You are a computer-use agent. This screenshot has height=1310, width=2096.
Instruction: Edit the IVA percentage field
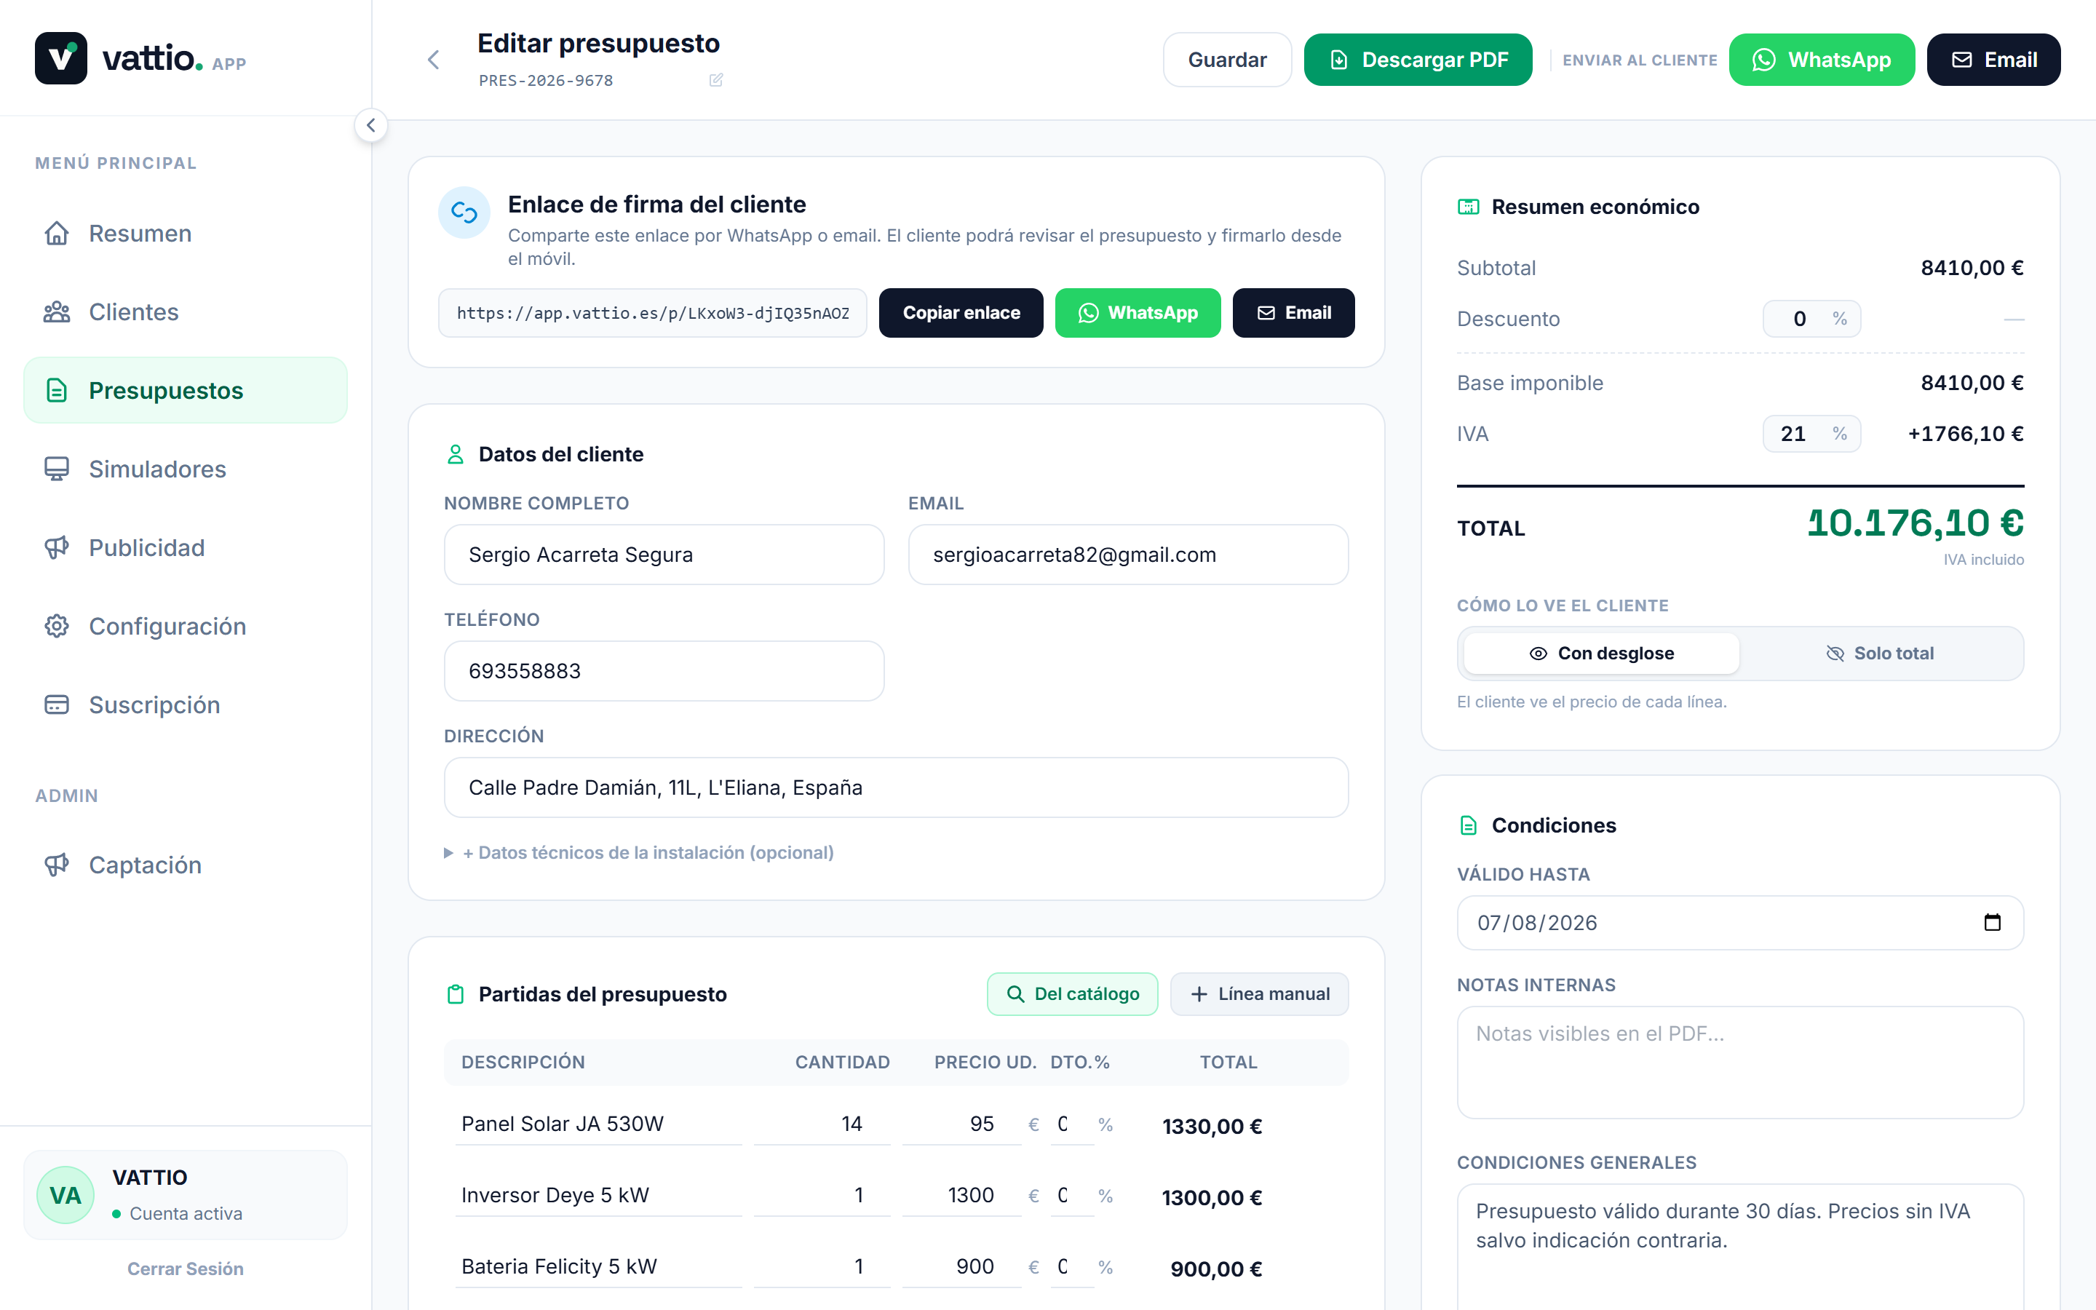point(1811,433)
